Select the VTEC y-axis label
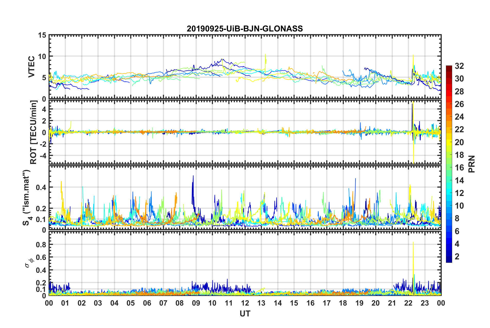The image size is (490, 328). [x=31, y=67]
